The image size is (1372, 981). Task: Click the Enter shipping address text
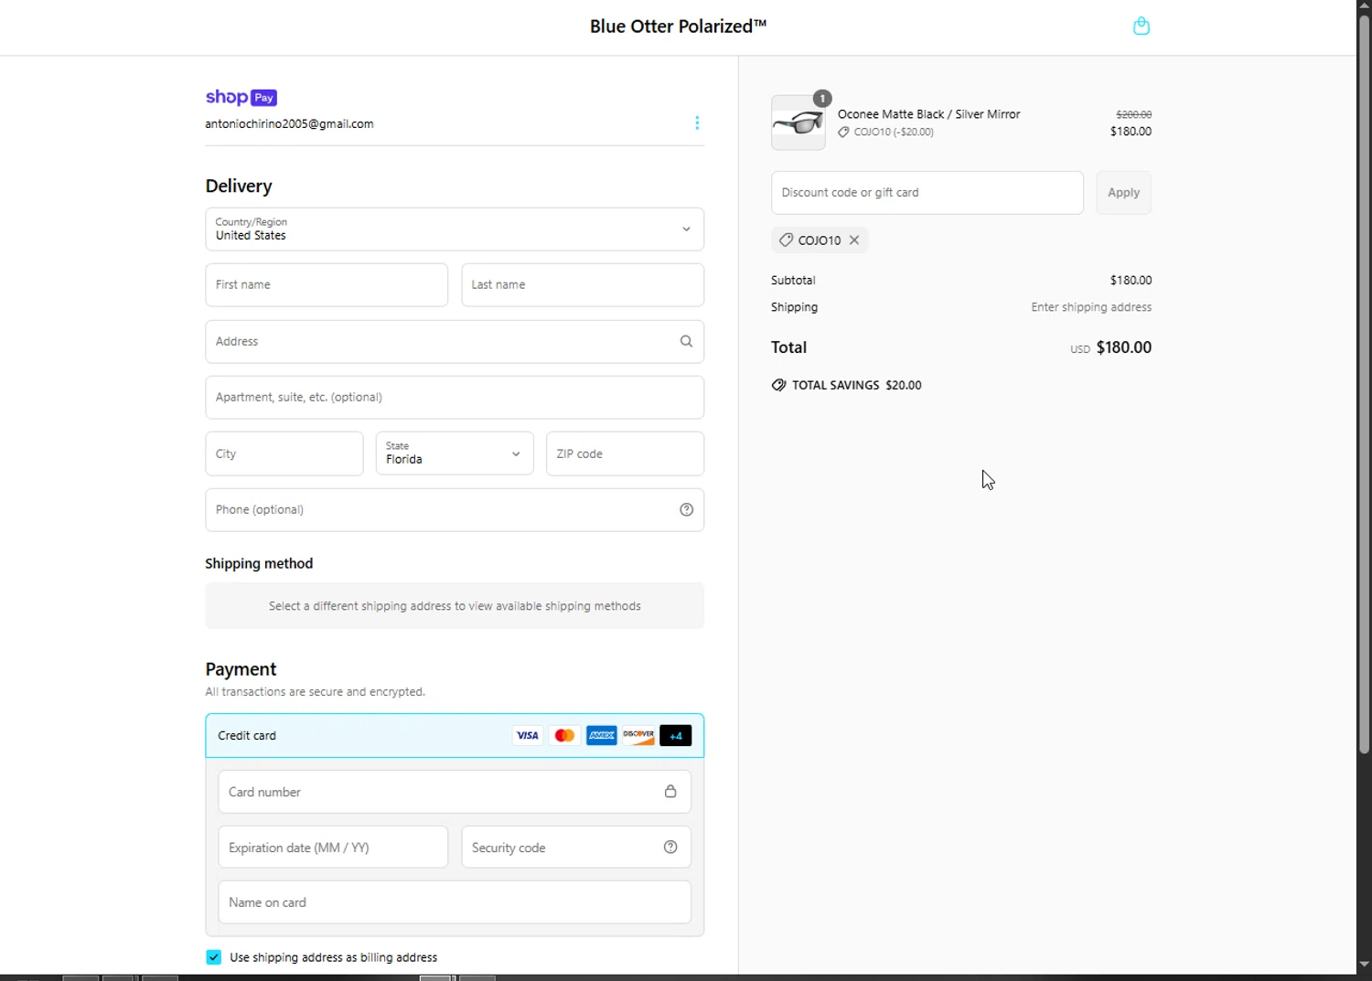1091,307
